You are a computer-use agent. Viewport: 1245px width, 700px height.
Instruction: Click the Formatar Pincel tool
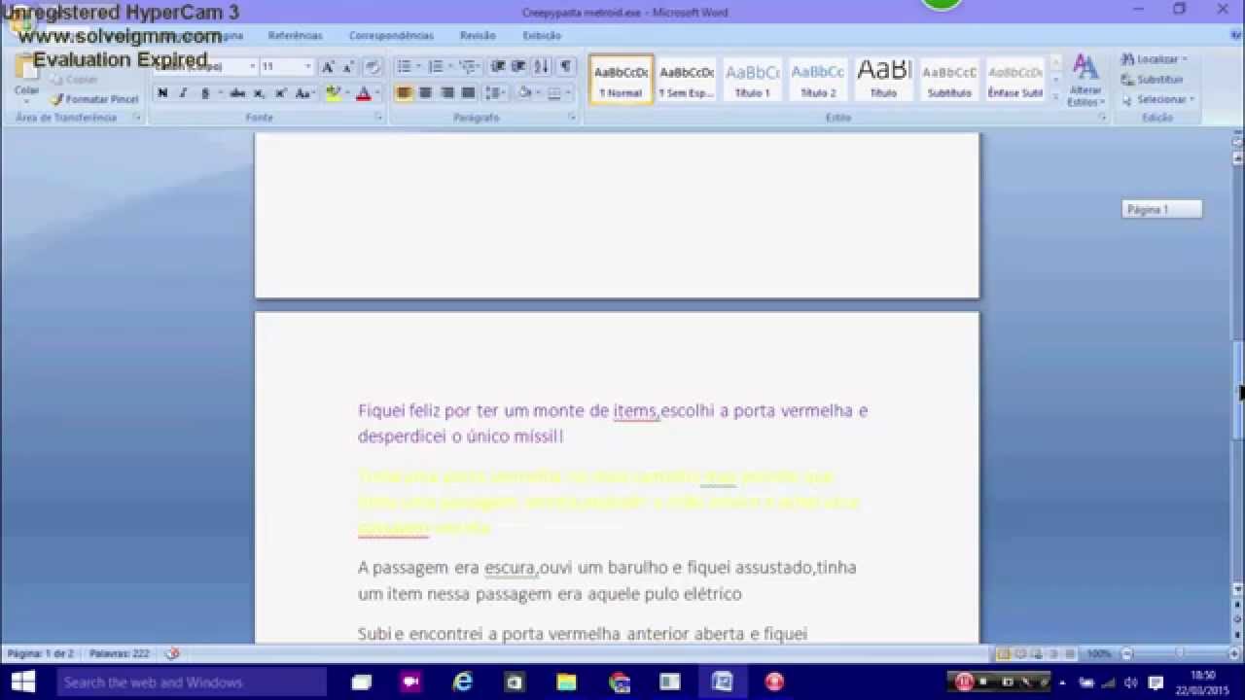click(94, 99)
